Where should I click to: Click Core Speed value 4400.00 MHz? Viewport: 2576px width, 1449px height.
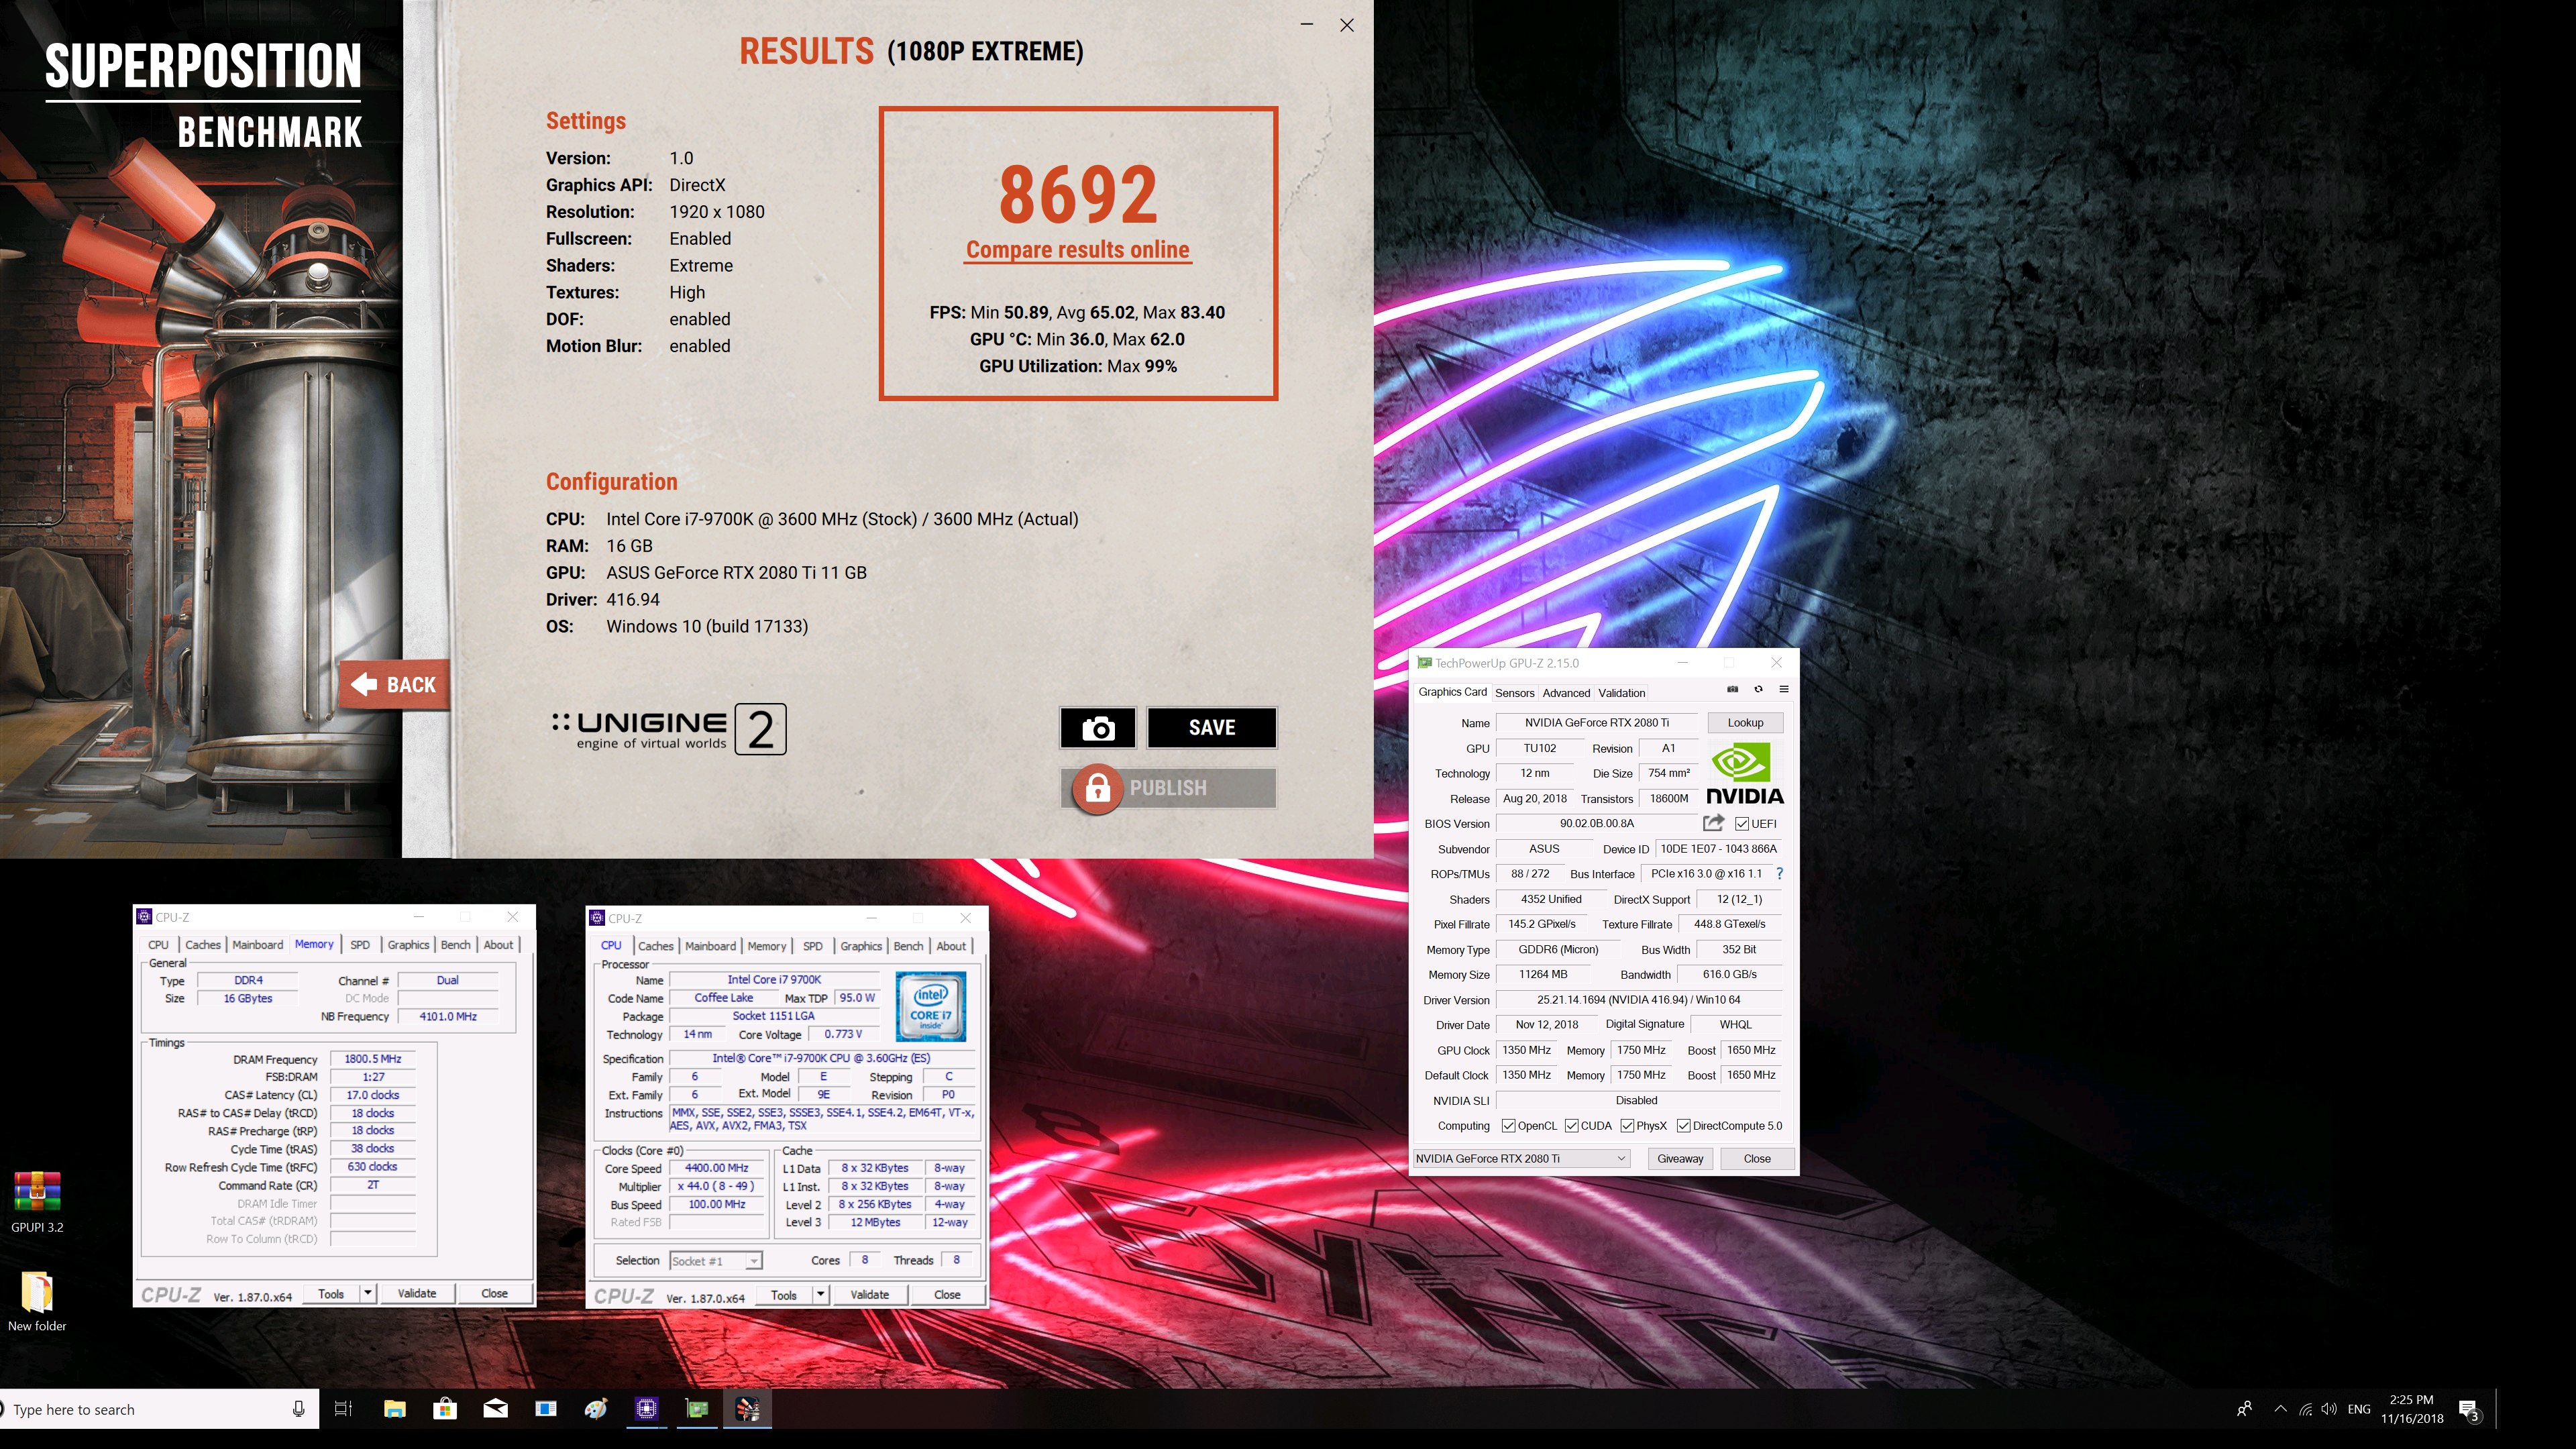tap(716, 1168)
